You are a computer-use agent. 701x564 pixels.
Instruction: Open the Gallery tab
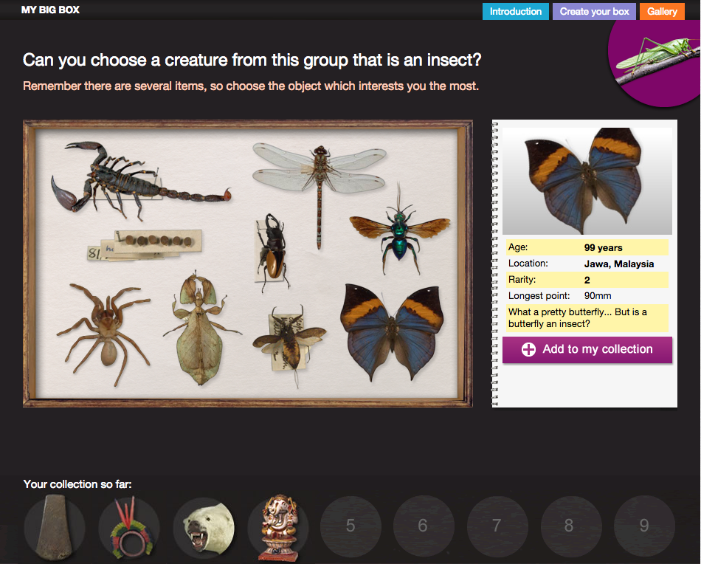(x=662, y=11)
